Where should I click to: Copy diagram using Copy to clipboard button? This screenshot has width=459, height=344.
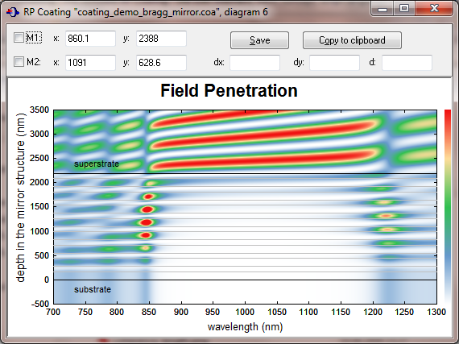(352, 40)
